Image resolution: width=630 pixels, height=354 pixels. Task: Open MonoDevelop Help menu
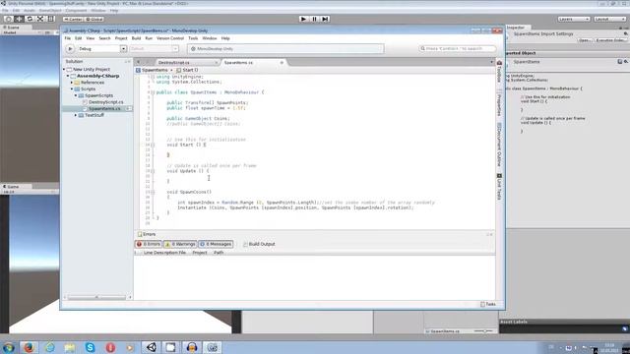[x=225, y=38]
